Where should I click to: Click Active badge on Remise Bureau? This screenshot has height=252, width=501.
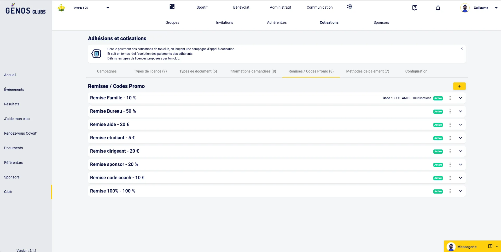438,112
